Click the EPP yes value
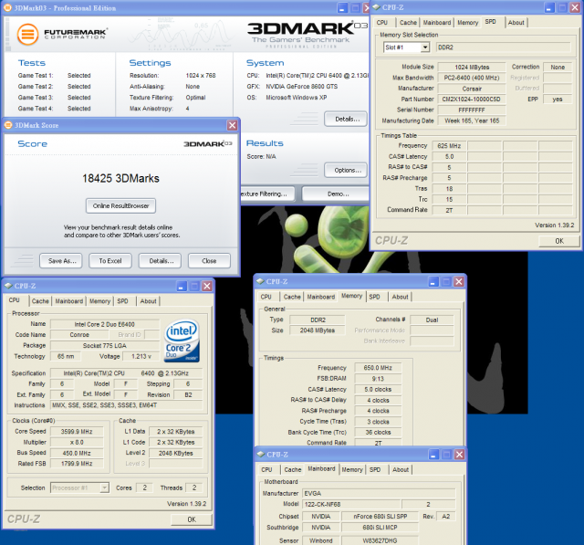Image resolution: width=584 pixels, height=545 pixels. tap(558, 100)
